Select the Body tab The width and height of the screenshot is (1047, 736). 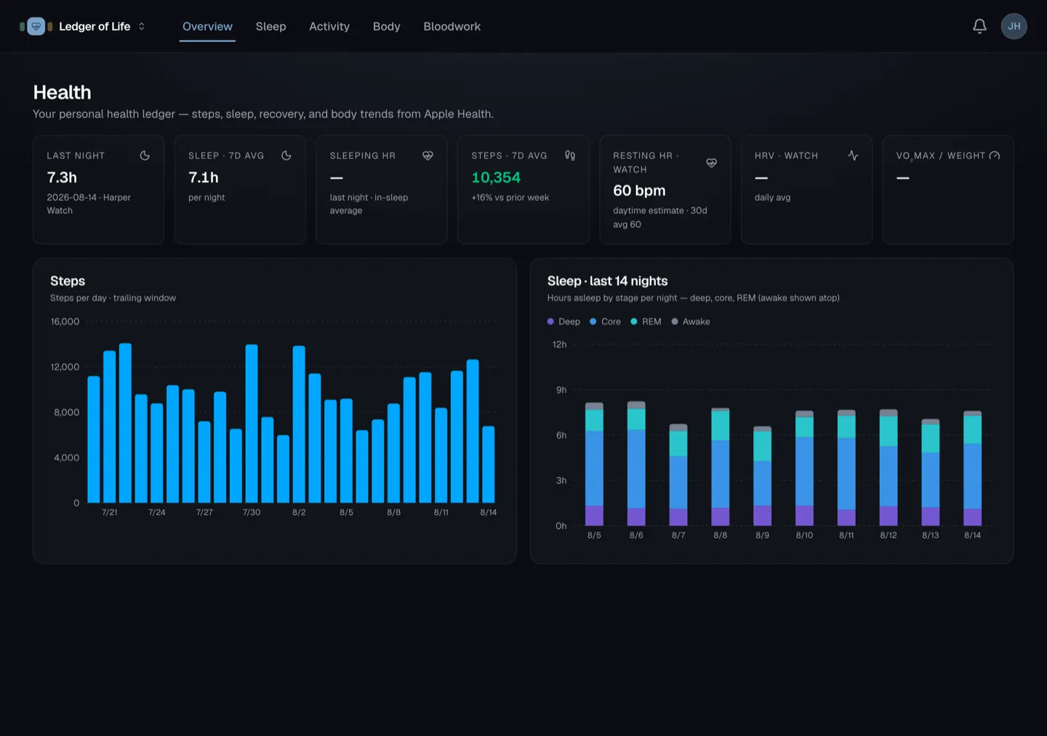386,26
